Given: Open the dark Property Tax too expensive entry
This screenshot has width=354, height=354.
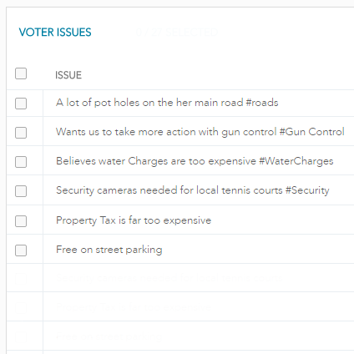Looking at the screenshot, I should click(x=134, y=220).
